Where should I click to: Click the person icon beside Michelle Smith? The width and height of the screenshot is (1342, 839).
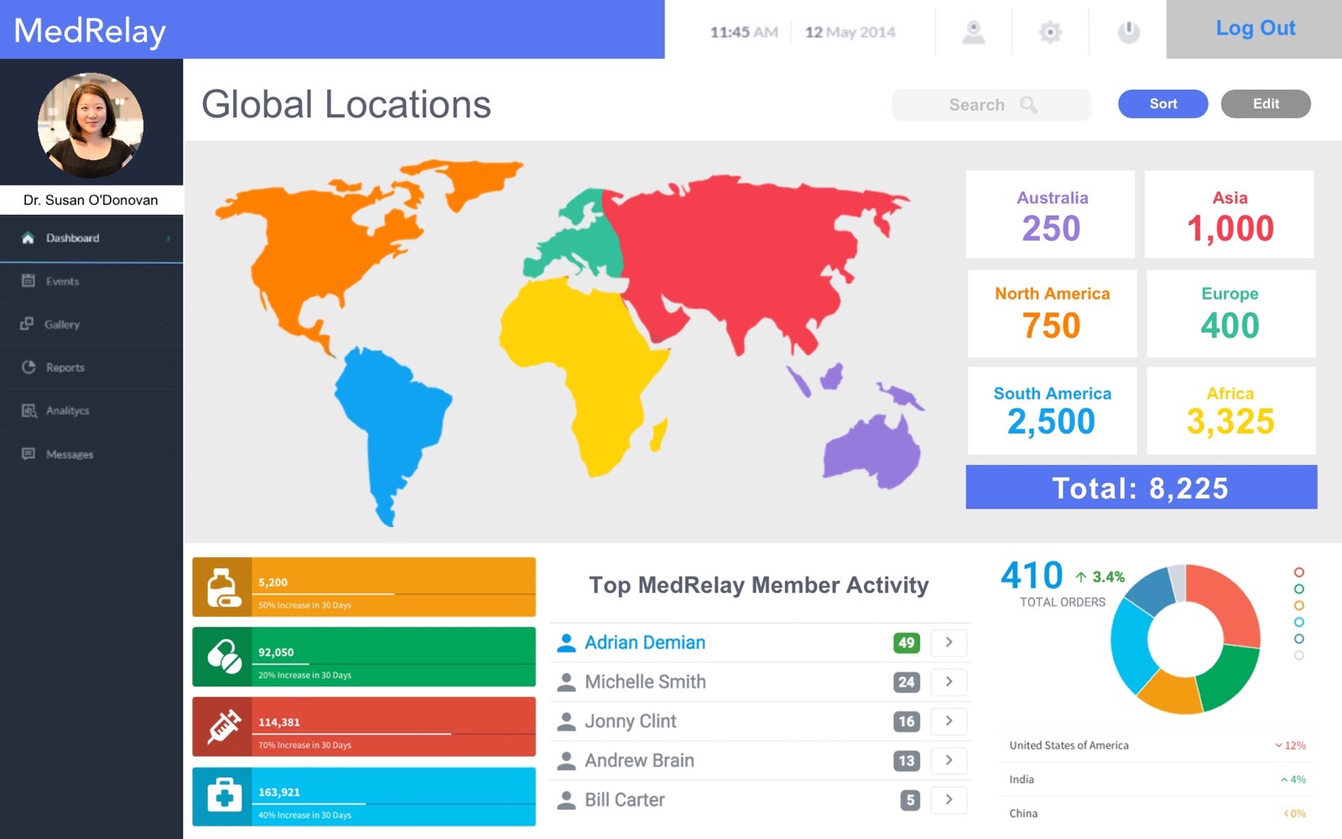pyautogui.click(x=567, y=682)
